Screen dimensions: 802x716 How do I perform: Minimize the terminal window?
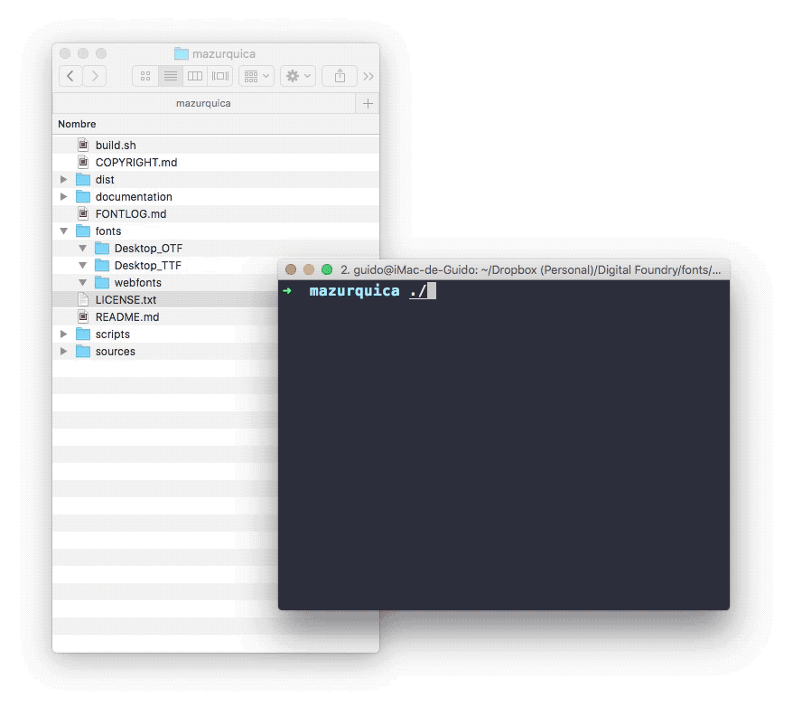[308, 269]
